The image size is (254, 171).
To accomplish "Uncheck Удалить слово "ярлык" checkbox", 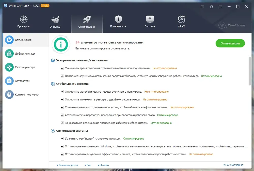I will point(62,139).
